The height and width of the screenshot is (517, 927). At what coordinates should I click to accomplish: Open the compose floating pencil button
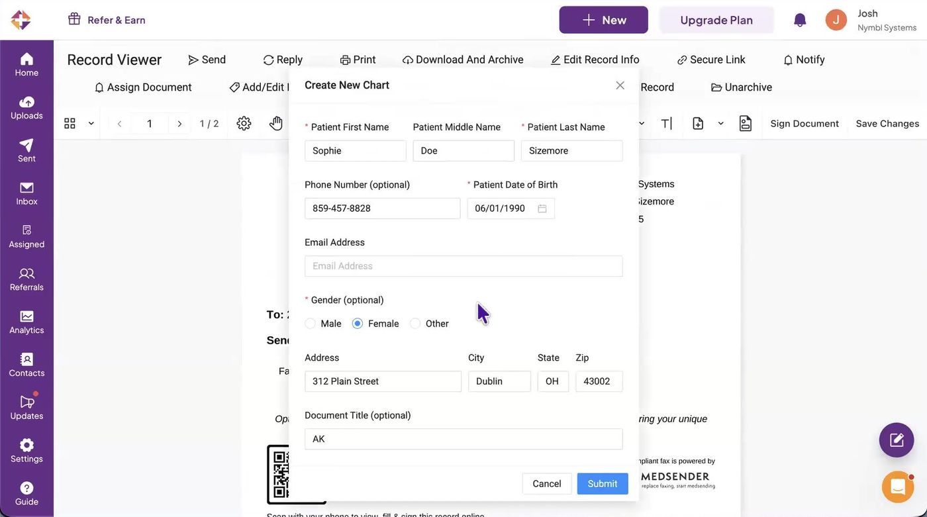(897, 440)
